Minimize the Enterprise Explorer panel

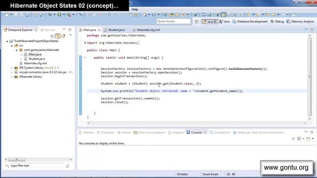tap(64, 30)
